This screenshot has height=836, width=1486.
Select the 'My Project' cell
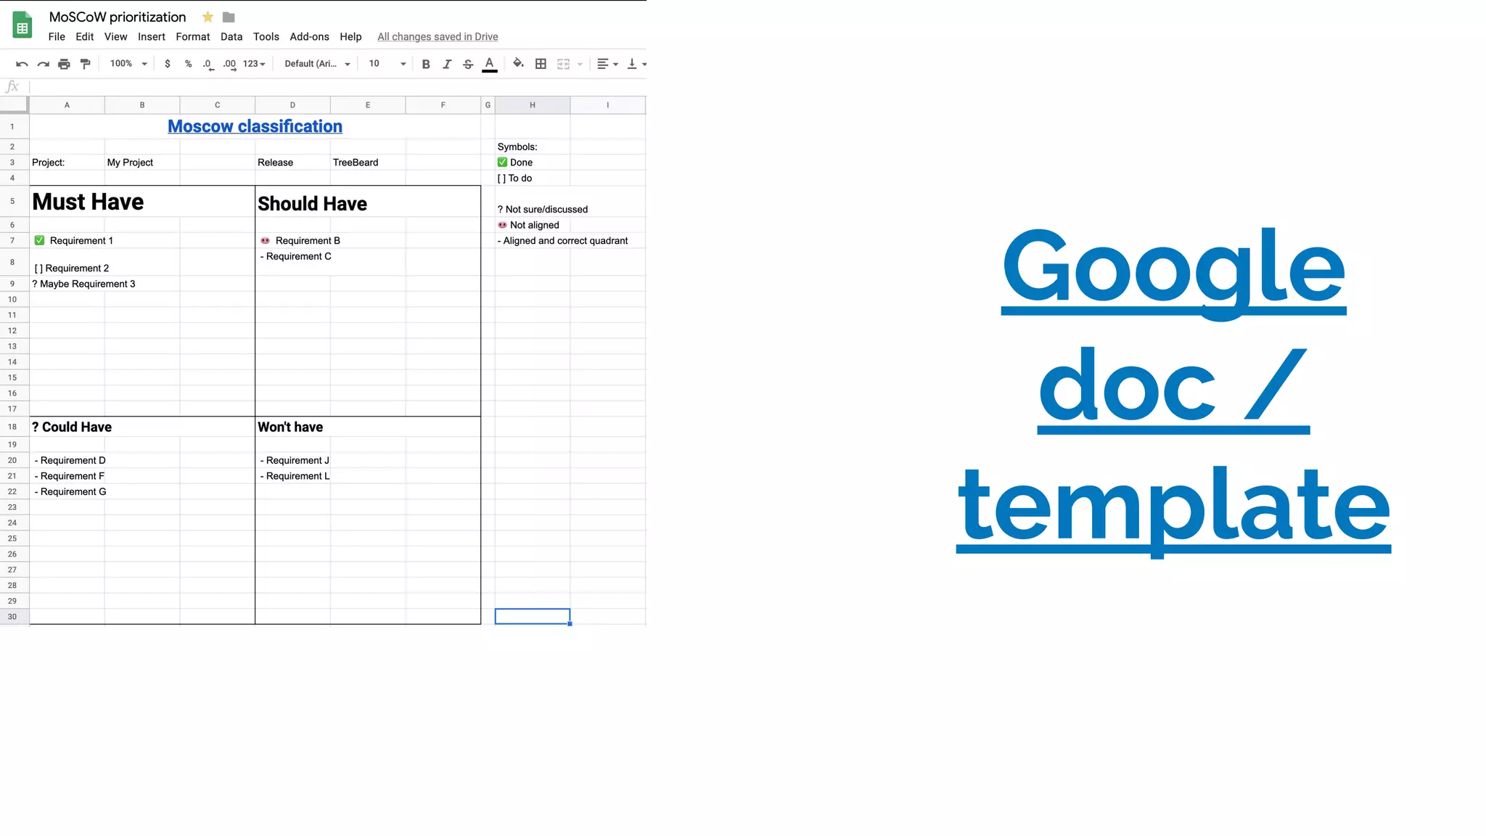pos(142,163)
